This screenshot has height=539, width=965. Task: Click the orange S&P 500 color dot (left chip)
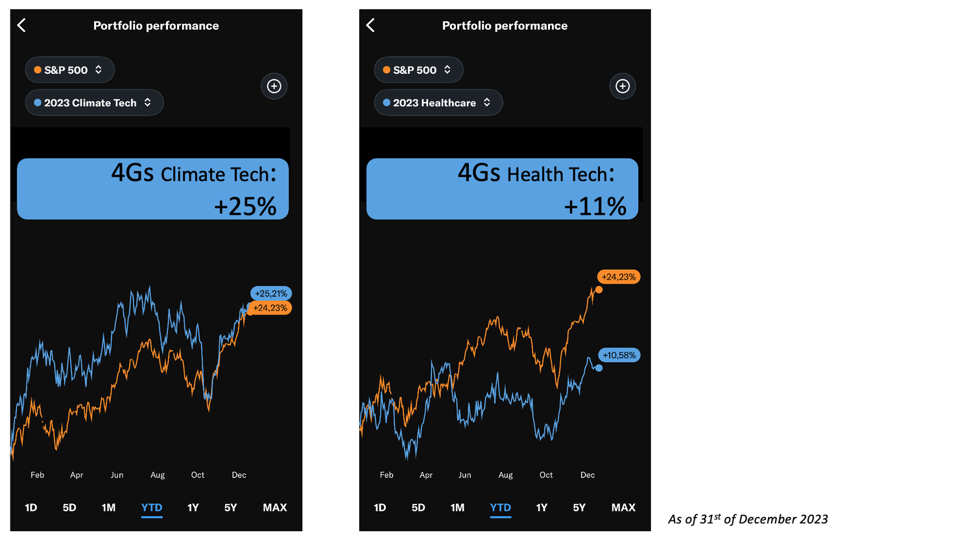pos(38,69)
